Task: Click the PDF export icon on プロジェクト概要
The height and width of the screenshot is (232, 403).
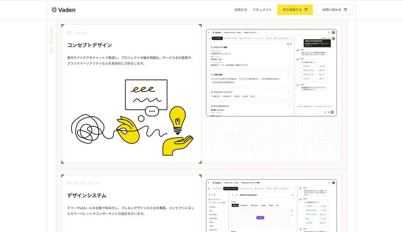Action: [290, 43]
